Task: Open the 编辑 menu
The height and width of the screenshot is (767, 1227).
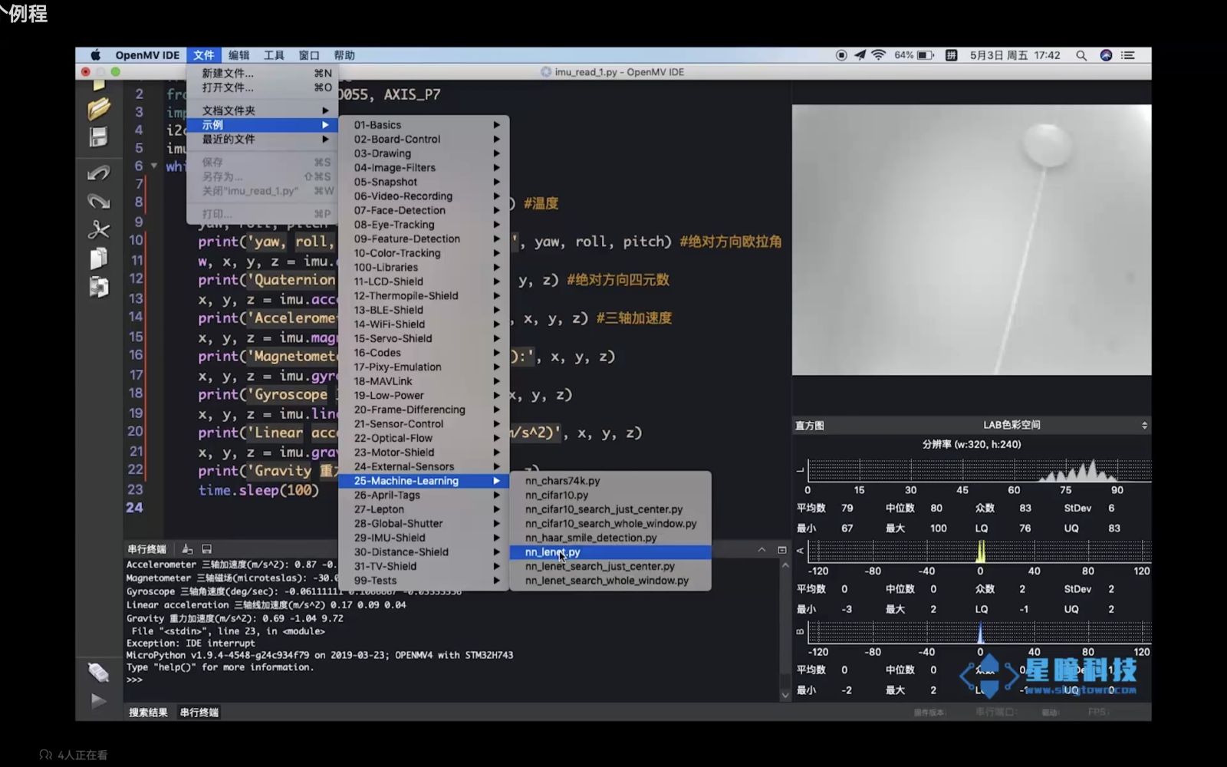Action: (x=239, y=55)
